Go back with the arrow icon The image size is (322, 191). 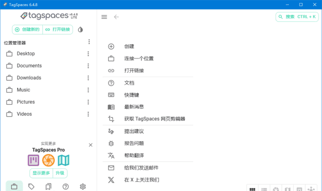(116, 17)
